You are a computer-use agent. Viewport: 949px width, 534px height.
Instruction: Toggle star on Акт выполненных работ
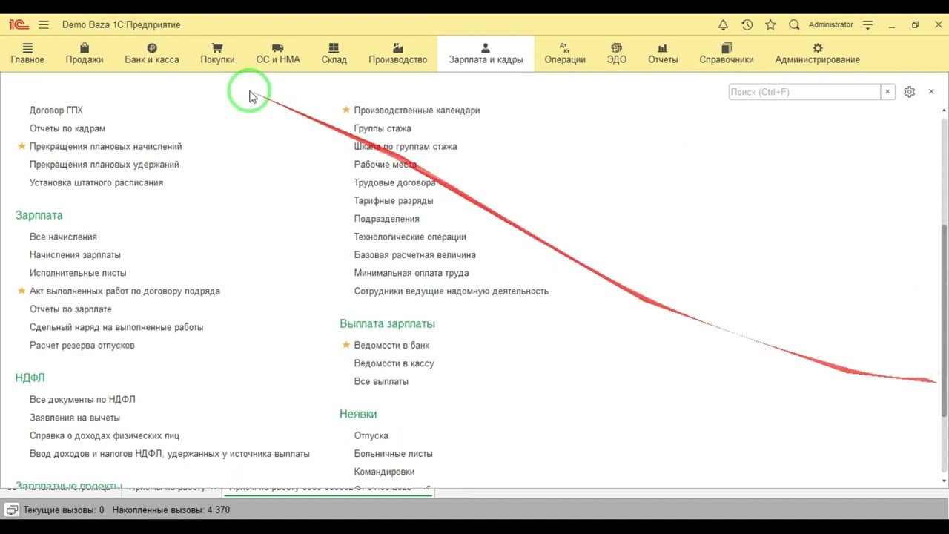click(x=22, y=291)
